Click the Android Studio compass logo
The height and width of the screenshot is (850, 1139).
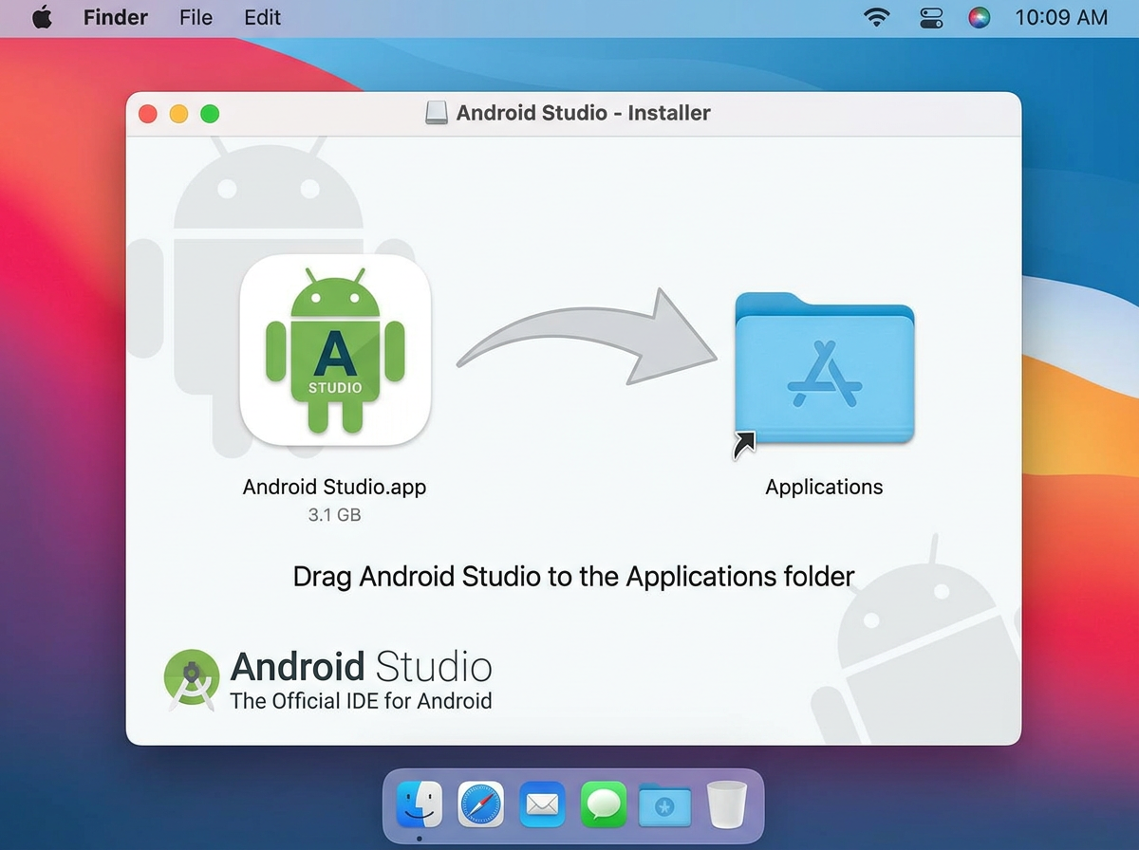point(193,680)
